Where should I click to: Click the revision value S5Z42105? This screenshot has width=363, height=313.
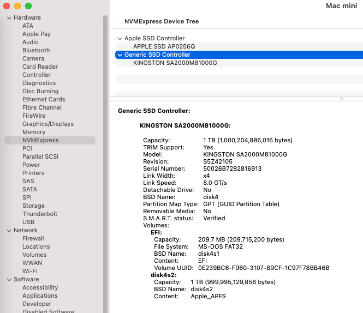pos(218,161)
